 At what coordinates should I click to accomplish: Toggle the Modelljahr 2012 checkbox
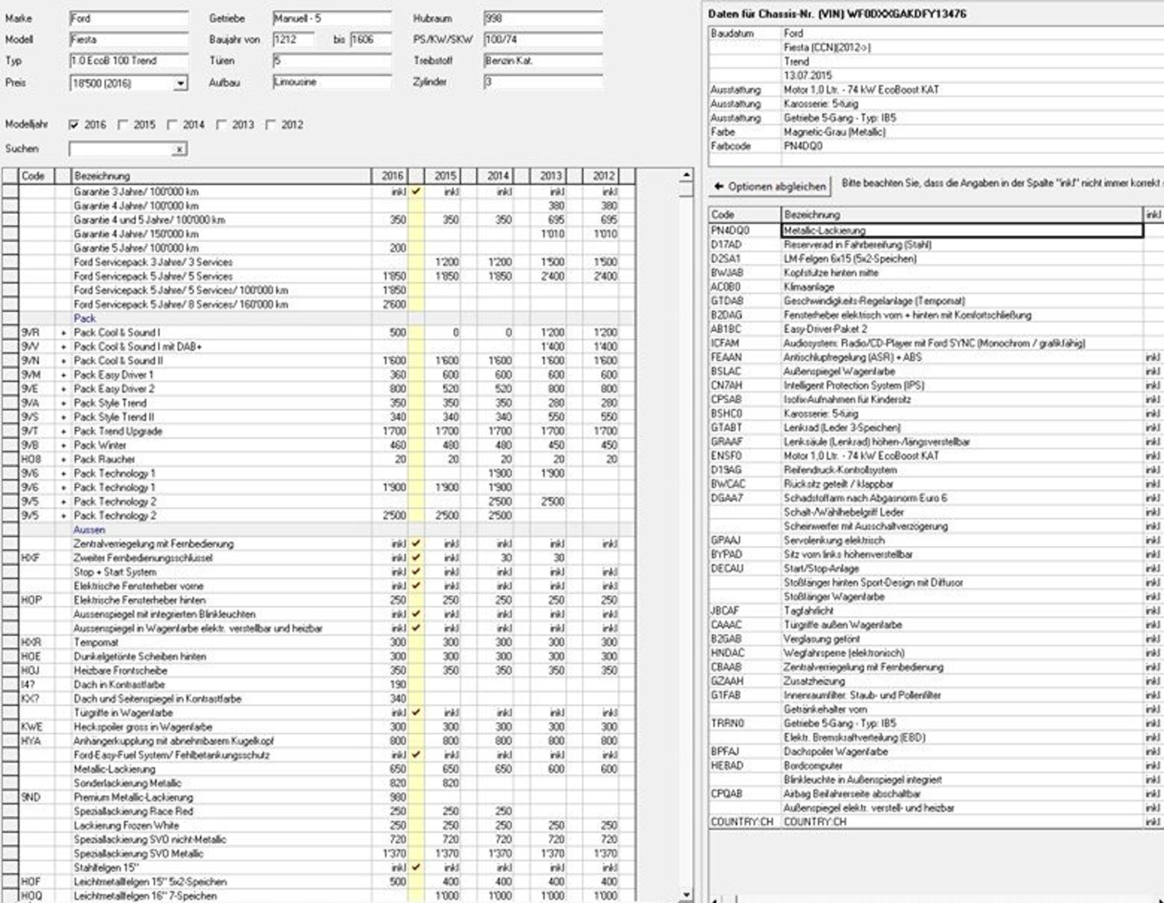coord(270,125)
